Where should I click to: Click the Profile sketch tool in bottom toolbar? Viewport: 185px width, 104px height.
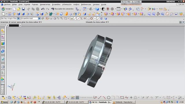click(95, 98)
